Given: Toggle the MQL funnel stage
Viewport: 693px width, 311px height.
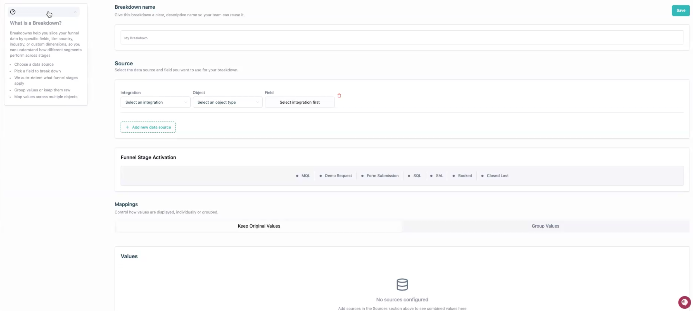Looking at the screenshot, I should click(x=303, y=176).
